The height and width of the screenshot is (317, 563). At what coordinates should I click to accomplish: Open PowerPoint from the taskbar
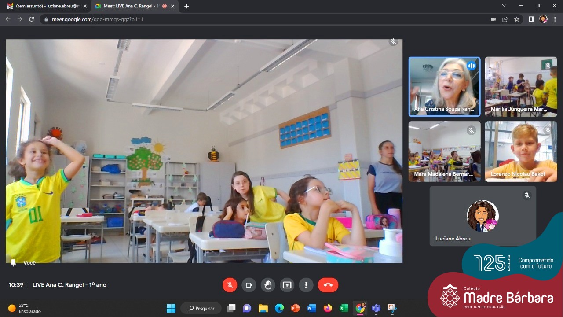296,308
